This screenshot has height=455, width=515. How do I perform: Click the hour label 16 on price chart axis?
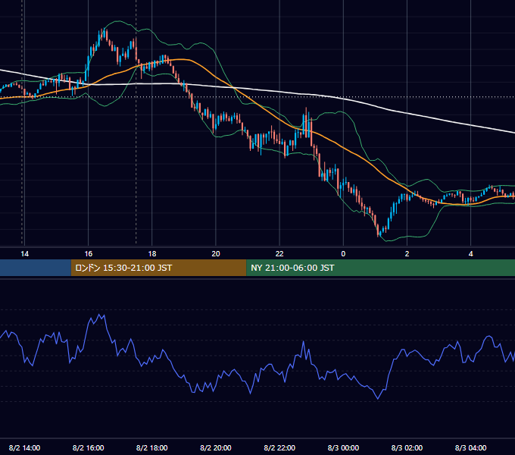[x=89, y=254]
